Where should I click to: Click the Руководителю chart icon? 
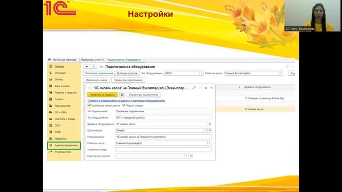pyautogui.click(x=51, y=151)
